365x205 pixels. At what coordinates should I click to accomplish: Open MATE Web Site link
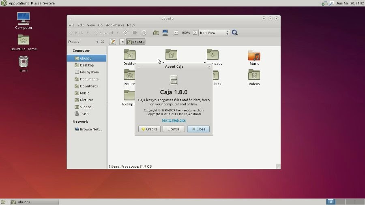[x=174, y=120]
